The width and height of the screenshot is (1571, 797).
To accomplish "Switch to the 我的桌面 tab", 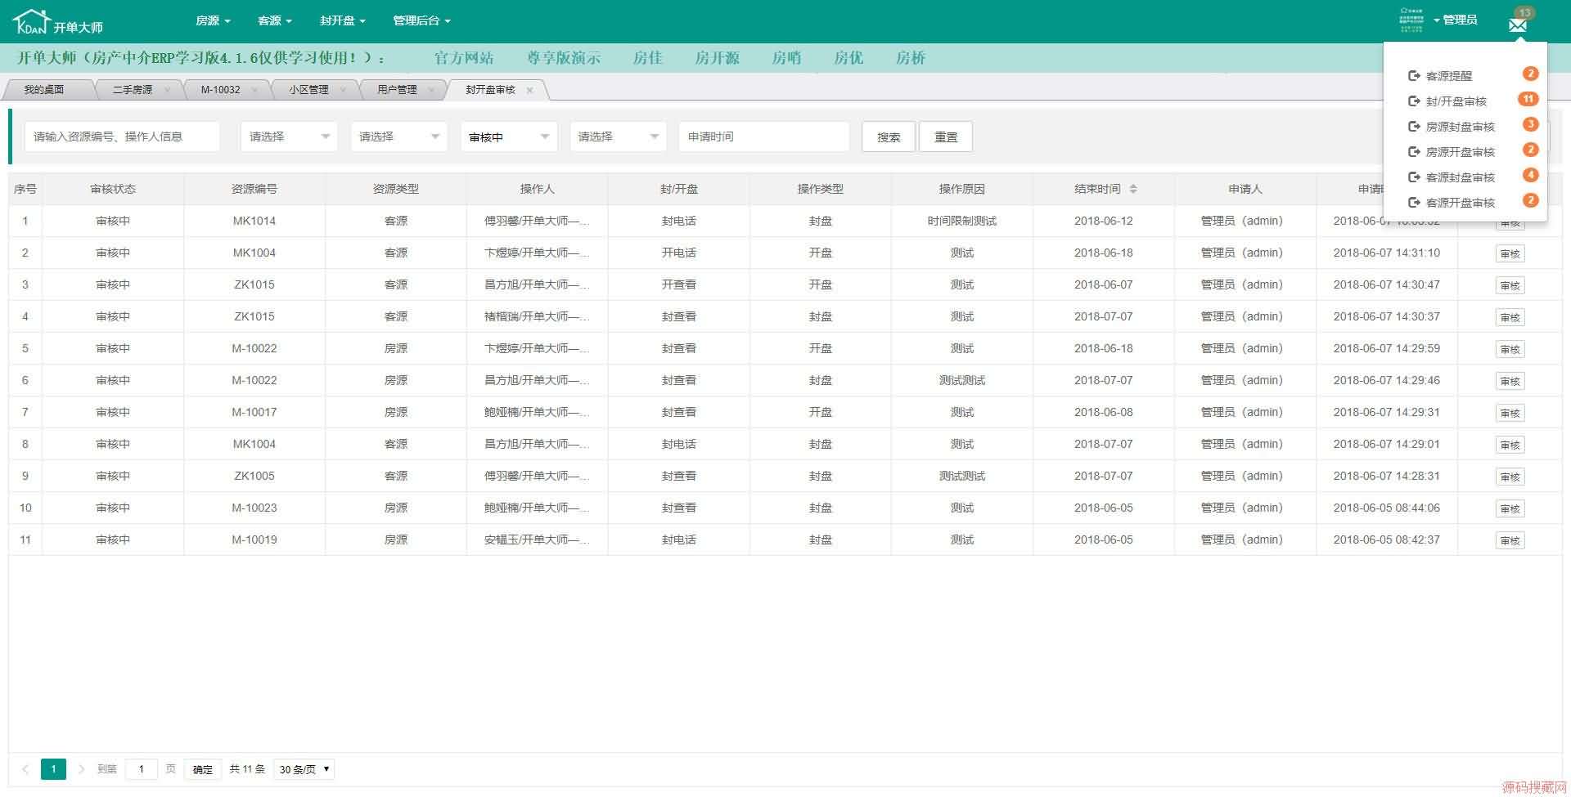I will pos(44,90).
